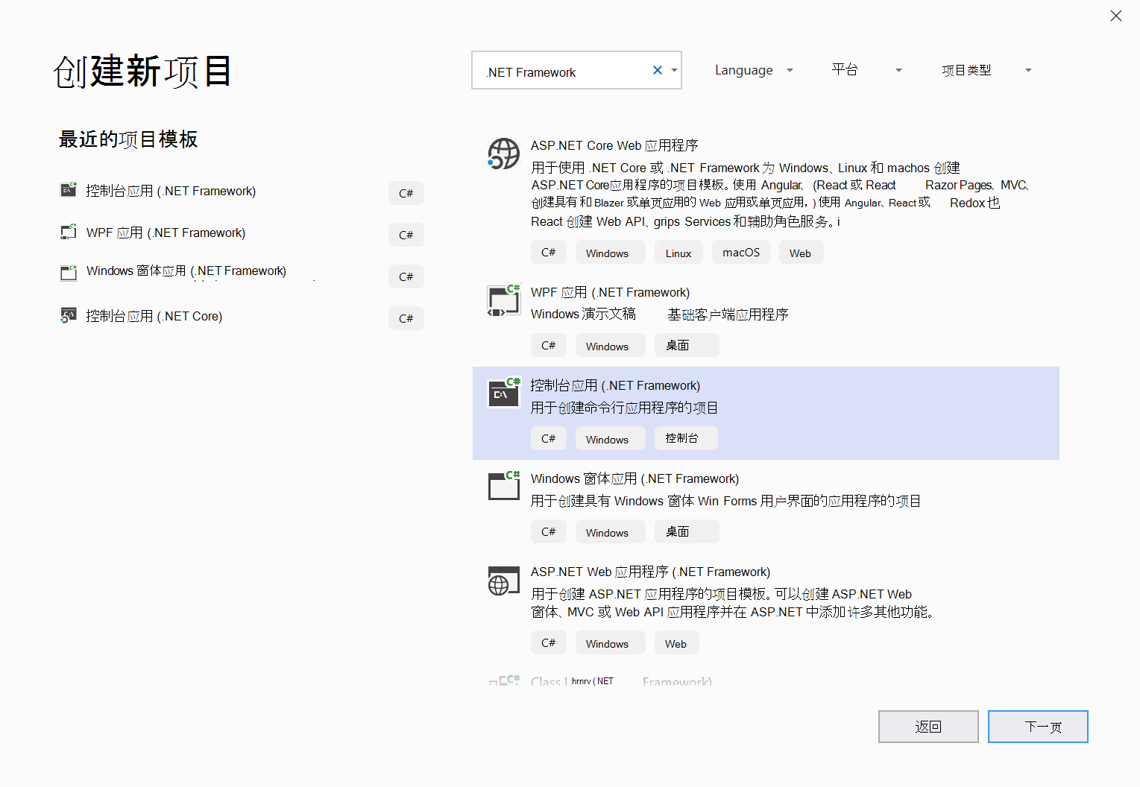1140x787 pixels.
Task: Click the macOS tag under ASP.NET Core
Action: click(741, 253)
